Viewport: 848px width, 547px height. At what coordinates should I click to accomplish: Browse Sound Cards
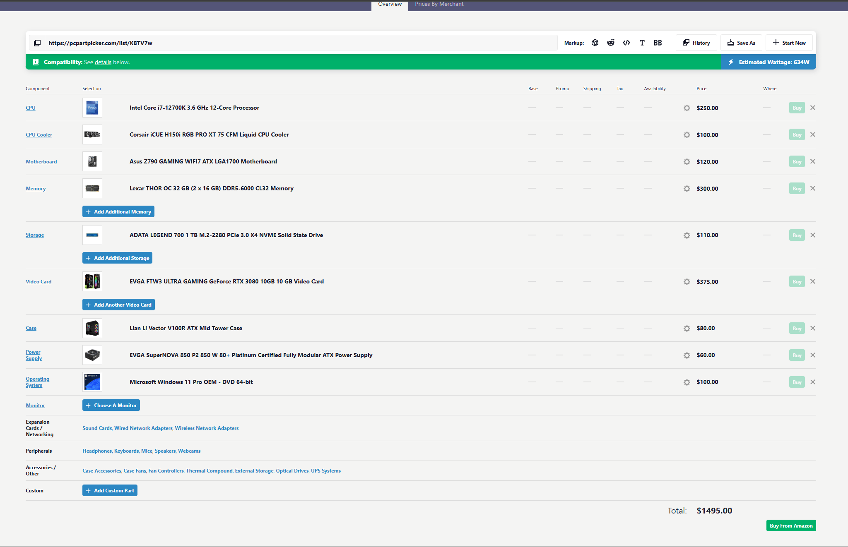click(x=97, y=428)
